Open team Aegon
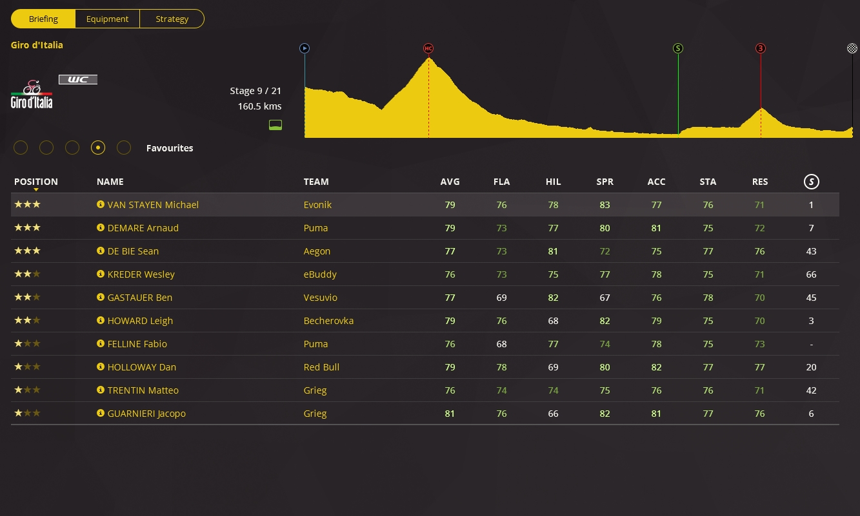 tap(317, 251)
